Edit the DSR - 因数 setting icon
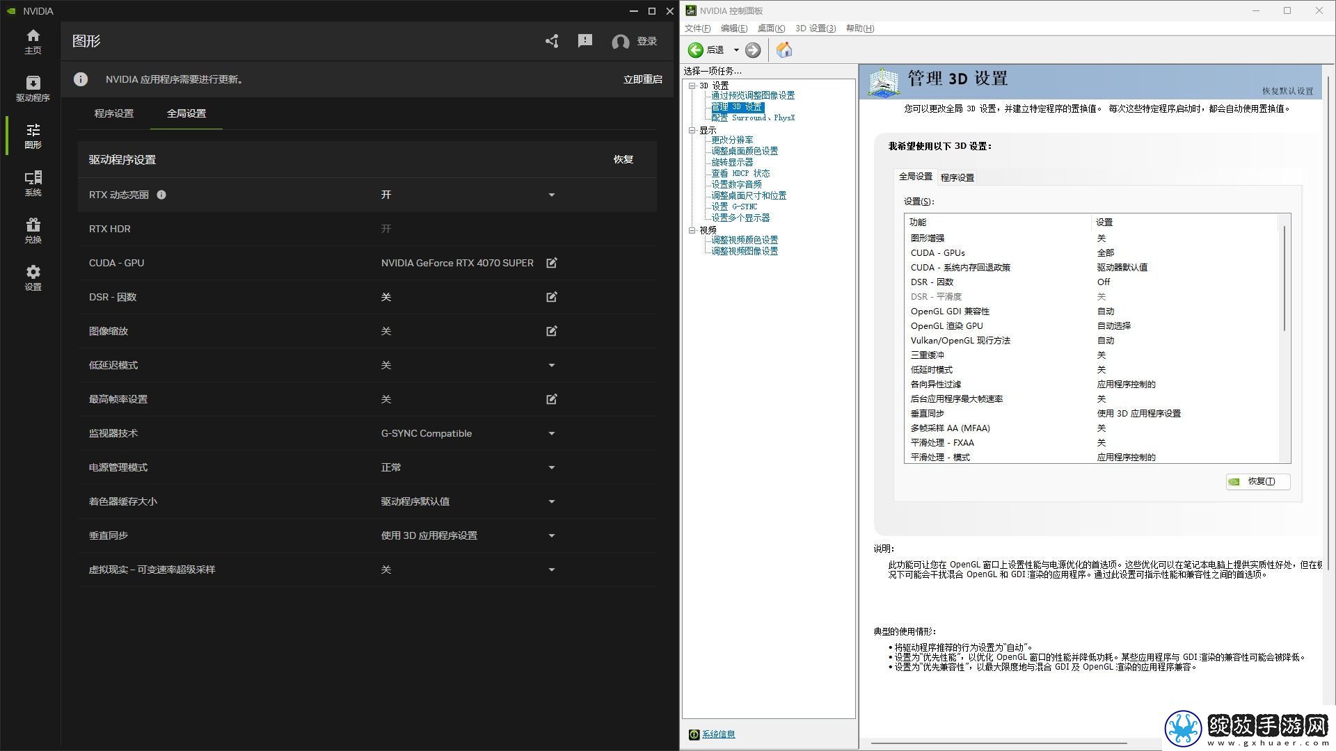Image resolution: width=1336 pixels, height=751 pixels. tap(552, 297)
